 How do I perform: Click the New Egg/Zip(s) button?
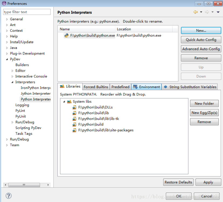(204, 113)
